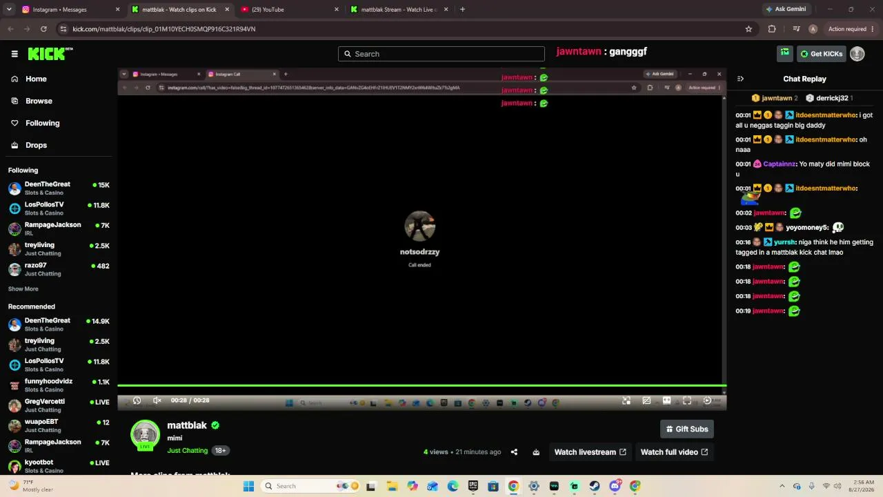Viewport: 883px width, 497px height.
Task: Open GregVercetti in Recommended list
Action: point(59,405)
